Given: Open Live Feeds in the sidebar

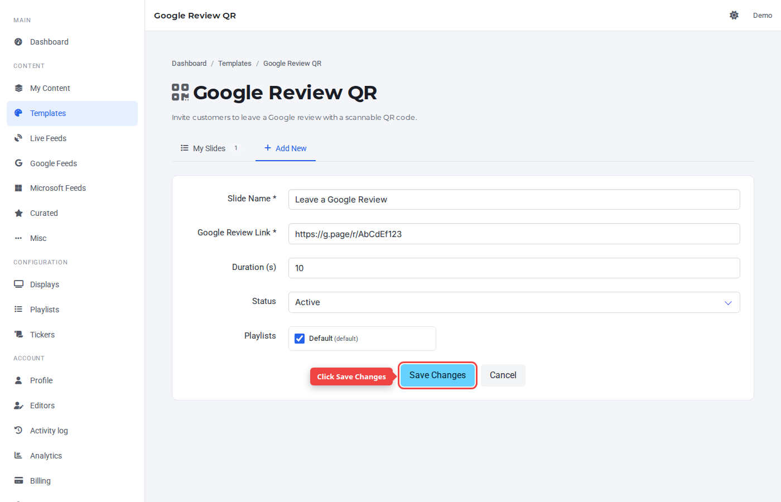Looking at the screenshot, I should tap(72, 138).
